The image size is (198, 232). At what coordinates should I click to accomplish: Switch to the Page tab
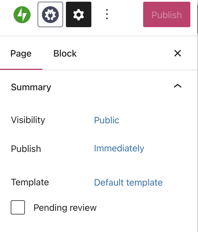(21, 53)
